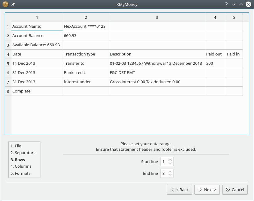This screenshot has width=254, height=201.
Task: Select column header '3' in the table
Action: 157,17
